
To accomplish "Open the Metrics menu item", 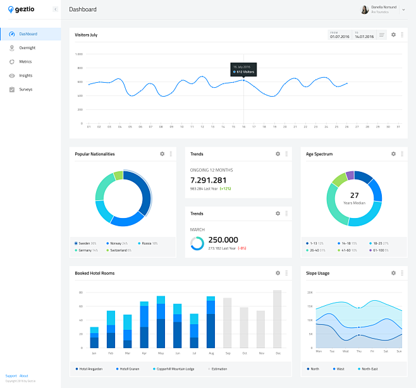I will pyautogui.click(x=30, y=61).
